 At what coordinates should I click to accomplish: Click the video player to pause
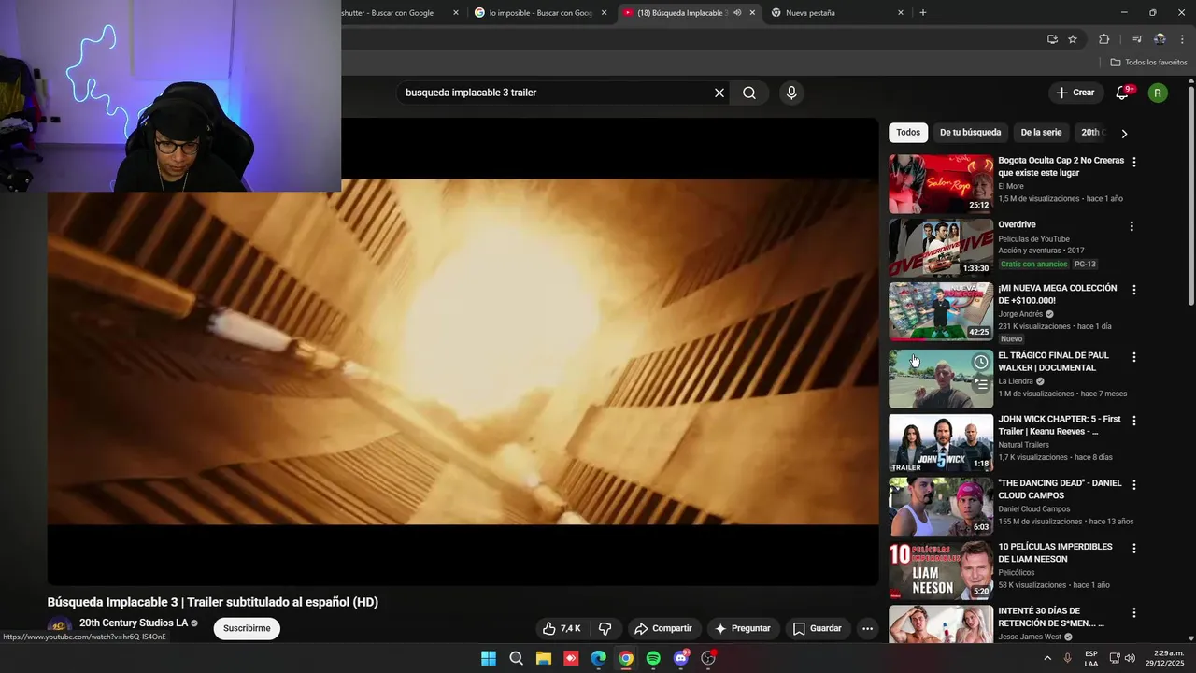pos(463,351)
